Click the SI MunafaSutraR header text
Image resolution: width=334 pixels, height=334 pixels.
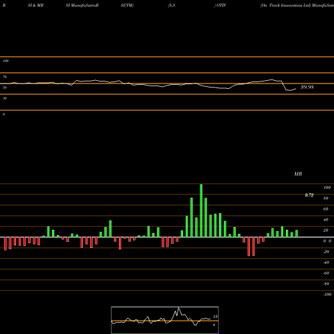tap(82, 5)
